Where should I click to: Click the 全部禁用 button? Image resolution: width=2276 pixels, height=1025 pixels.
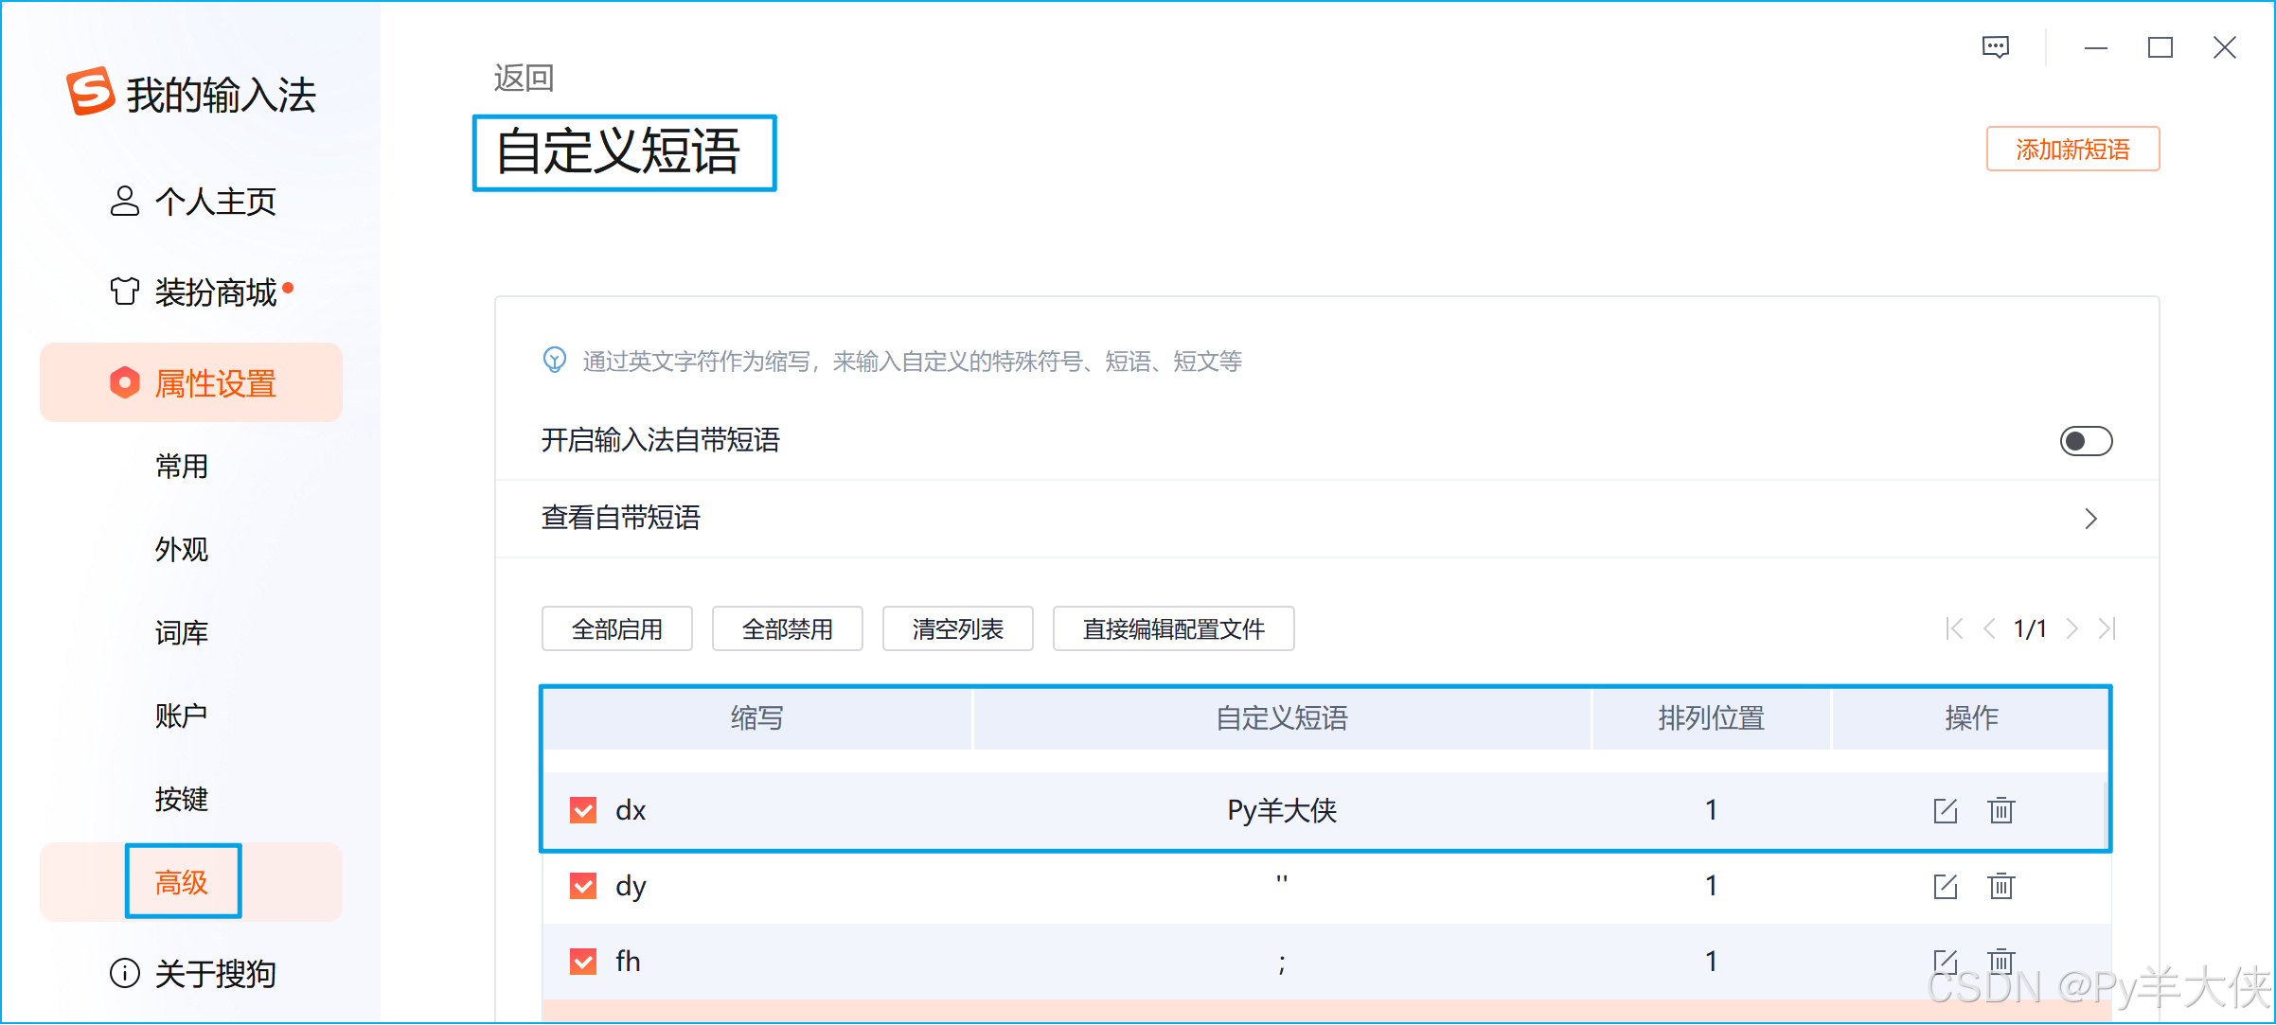787,628
